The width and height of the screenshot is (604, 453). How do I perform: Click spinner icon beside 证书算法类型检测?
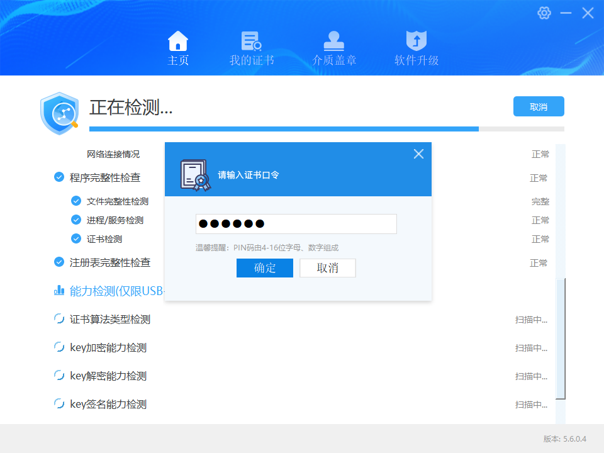(x=59, y=318)
